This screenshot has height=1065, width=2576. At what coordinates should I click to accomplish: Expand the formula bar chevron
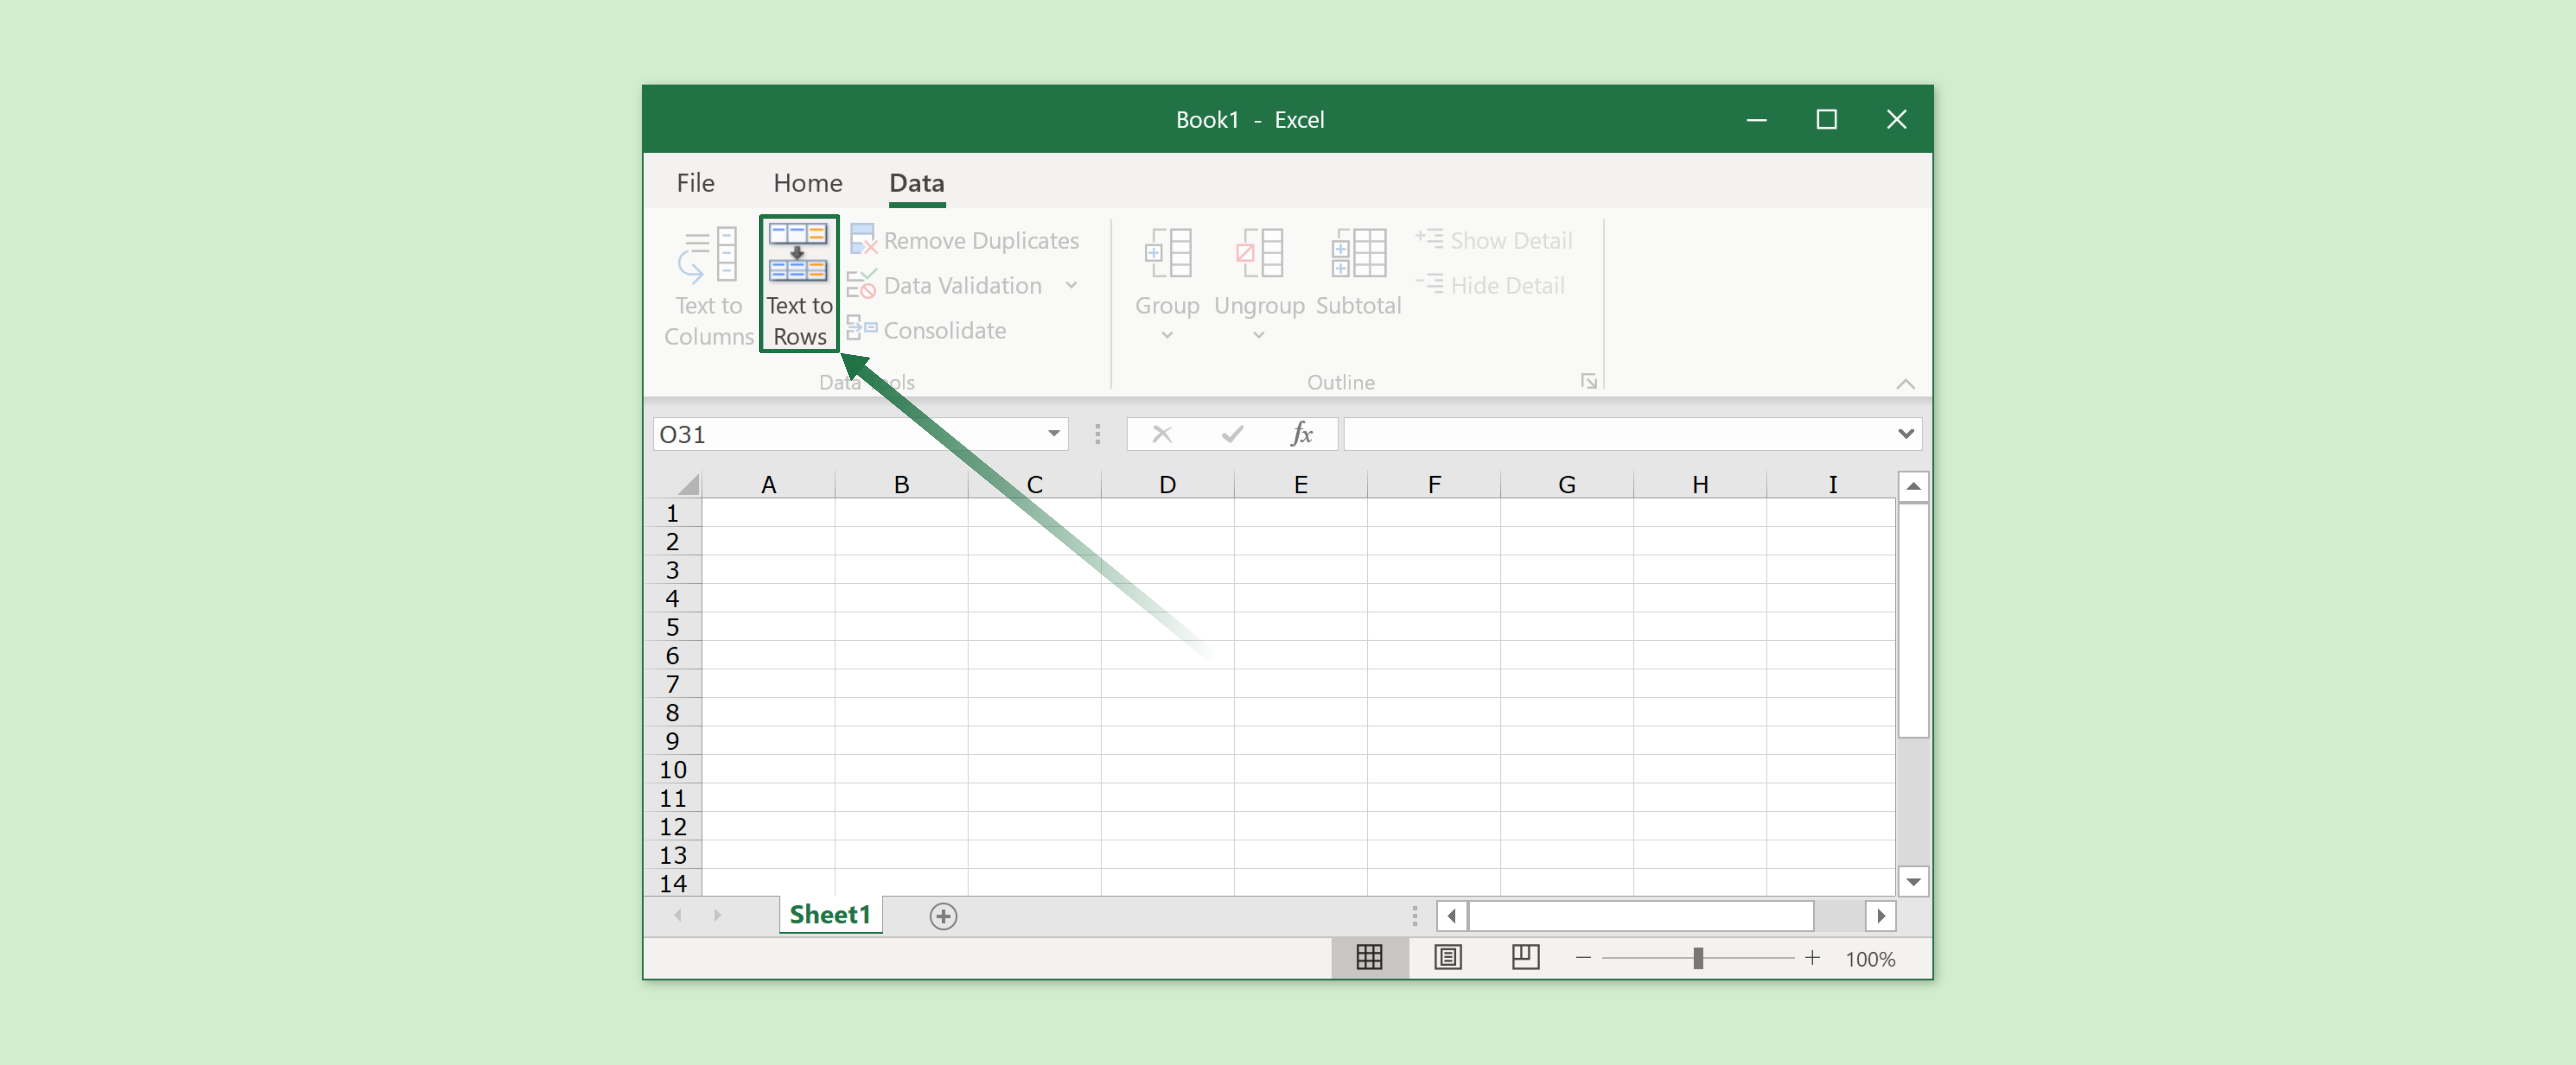coord(1905,434)
